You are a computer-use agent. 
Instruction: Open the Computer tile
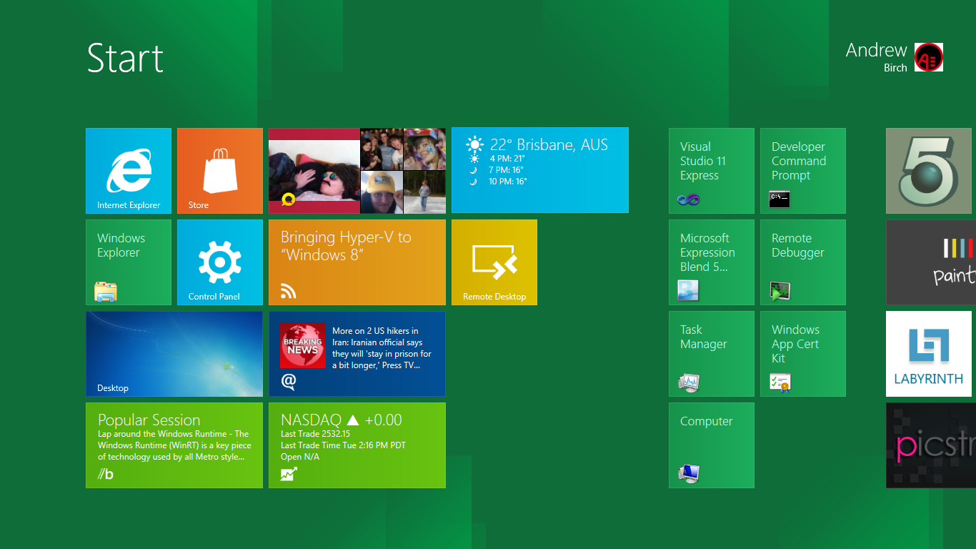pyautogui.click(x=712, y=445)
